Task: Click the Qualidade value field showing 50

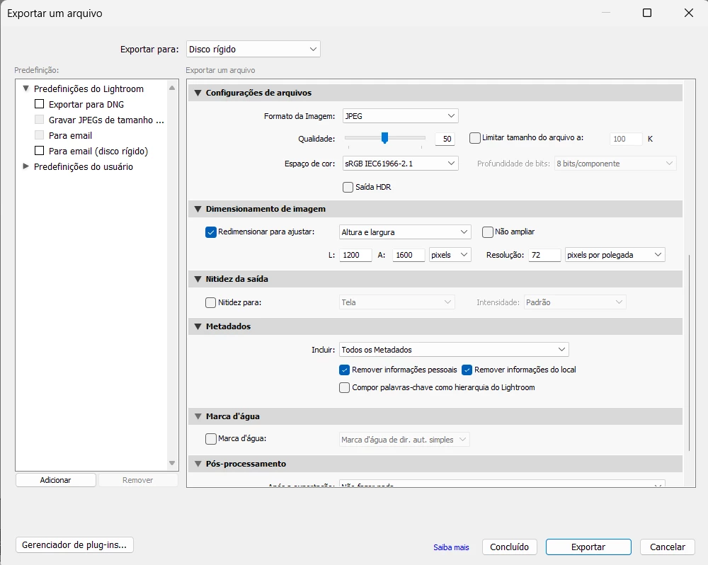Action: [445, 139]
